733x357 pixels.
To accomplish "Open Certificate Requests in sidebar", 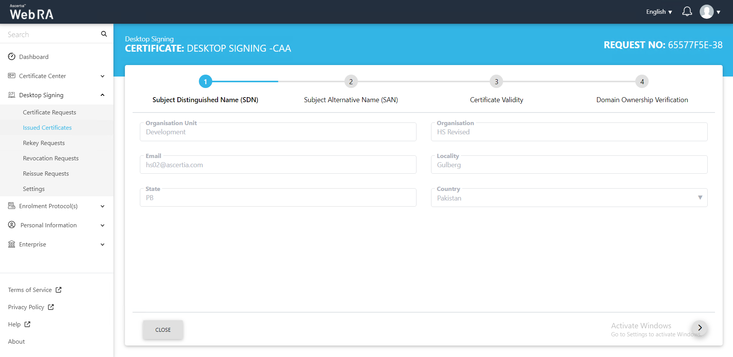I will (49, 112).
